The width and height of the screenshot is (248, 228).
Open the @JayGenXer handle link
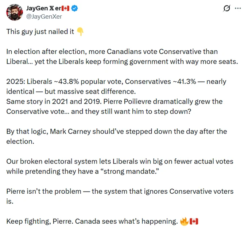pos(44,16)
